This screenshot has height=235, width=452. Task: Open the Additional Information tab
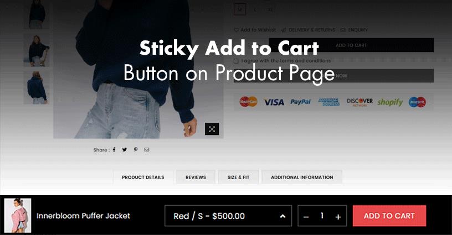tap(302, 177)
